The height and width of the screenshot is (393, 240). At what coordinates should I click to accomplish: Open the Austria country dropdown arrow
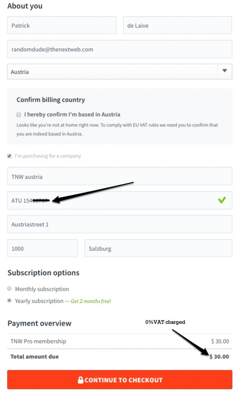pyautogui.click(x=225, y=71)
